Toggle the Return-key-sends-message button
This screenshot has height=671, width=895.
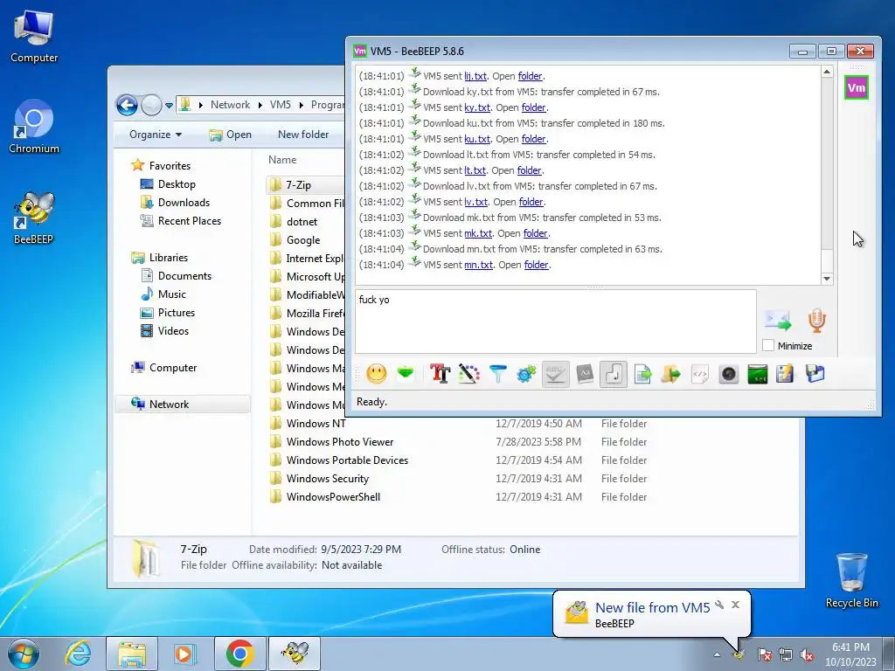[x=614, y=374]
